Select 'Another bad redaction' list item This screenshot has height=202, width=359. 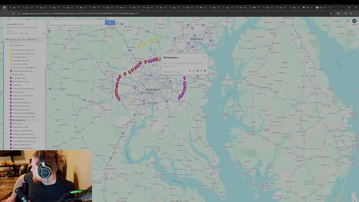(22, 103)
